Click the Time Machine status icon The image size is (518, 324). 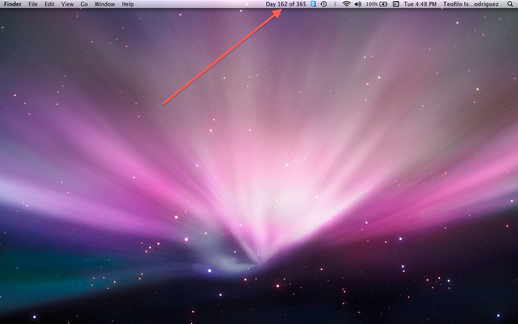(324, 4)
